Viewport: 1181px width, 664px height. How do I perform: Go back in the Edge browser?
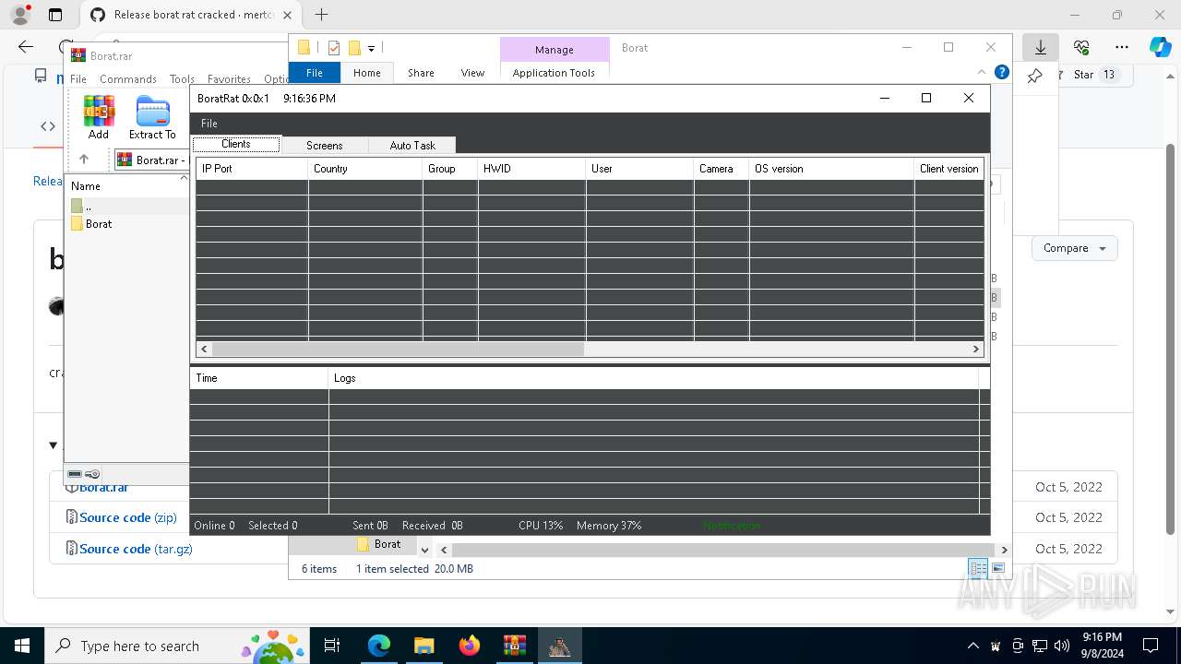click(26, 47)
